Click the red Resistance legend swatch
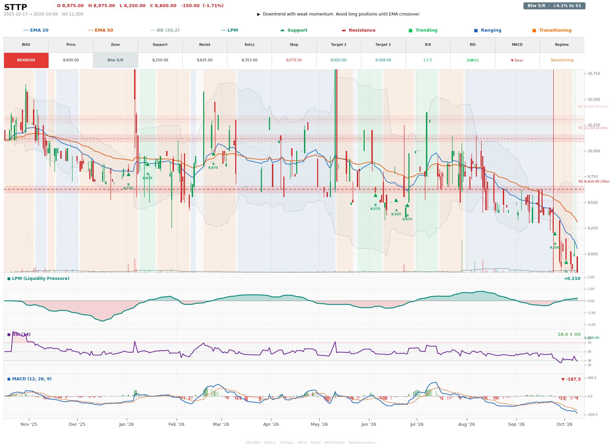The width and height of the screenshot is (613, 448). click(x=344, y=30)
